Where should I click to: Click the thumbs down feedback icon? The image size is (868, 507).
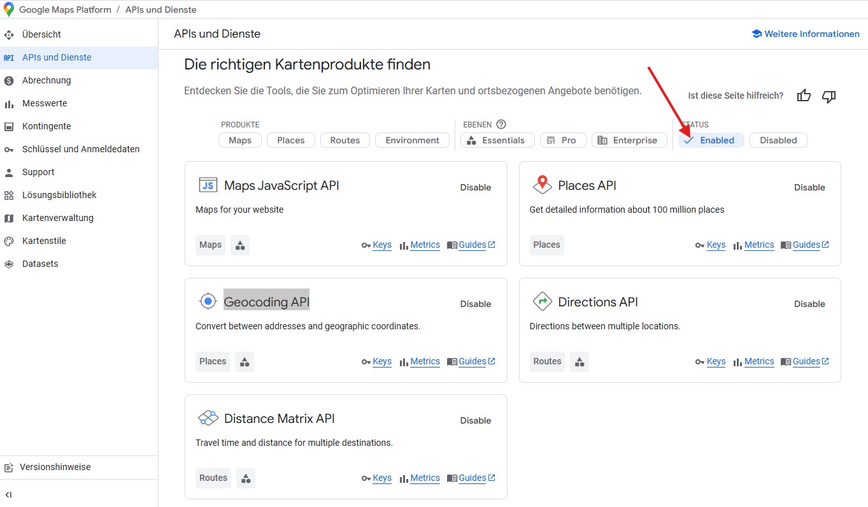click(829, 96)
